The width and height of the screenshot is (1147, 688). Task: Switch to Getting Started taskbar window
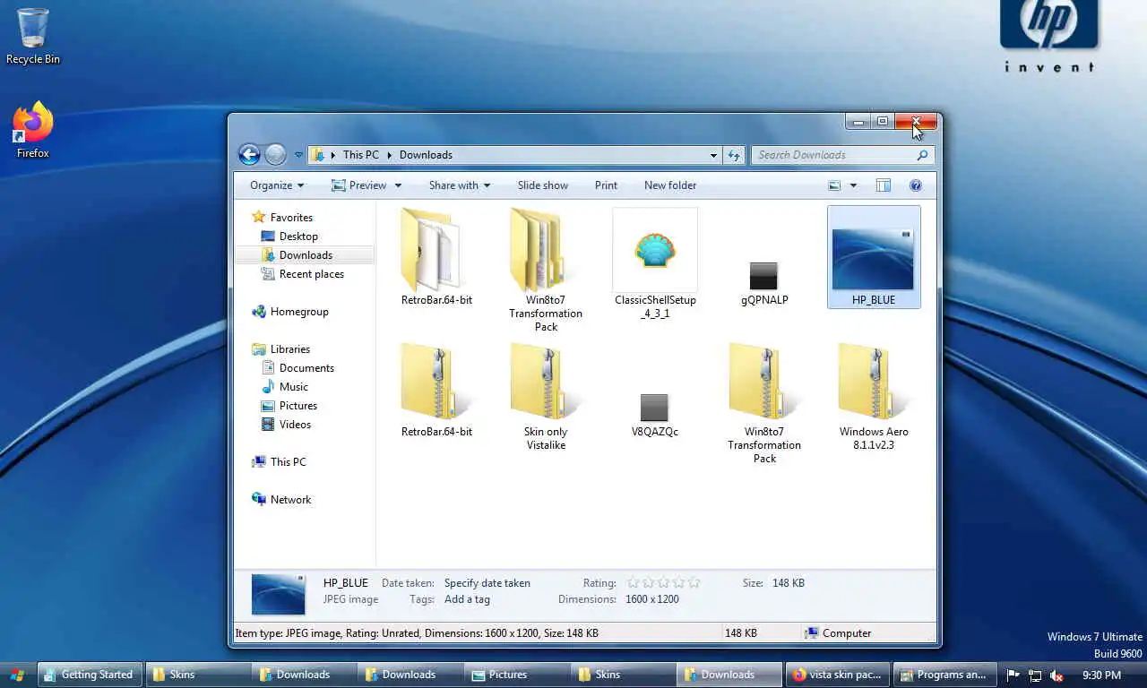90,675
